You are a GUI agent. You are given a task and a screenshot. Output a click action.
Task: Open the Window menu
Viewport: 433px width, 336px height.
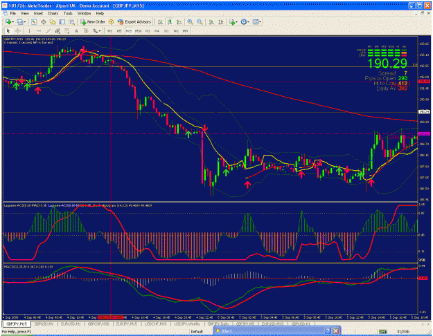84,13
